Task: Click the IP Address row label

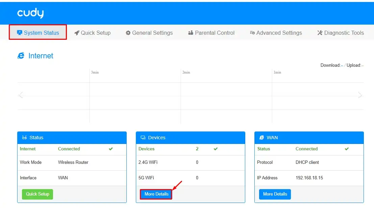Action: click(x=267, y=178)
